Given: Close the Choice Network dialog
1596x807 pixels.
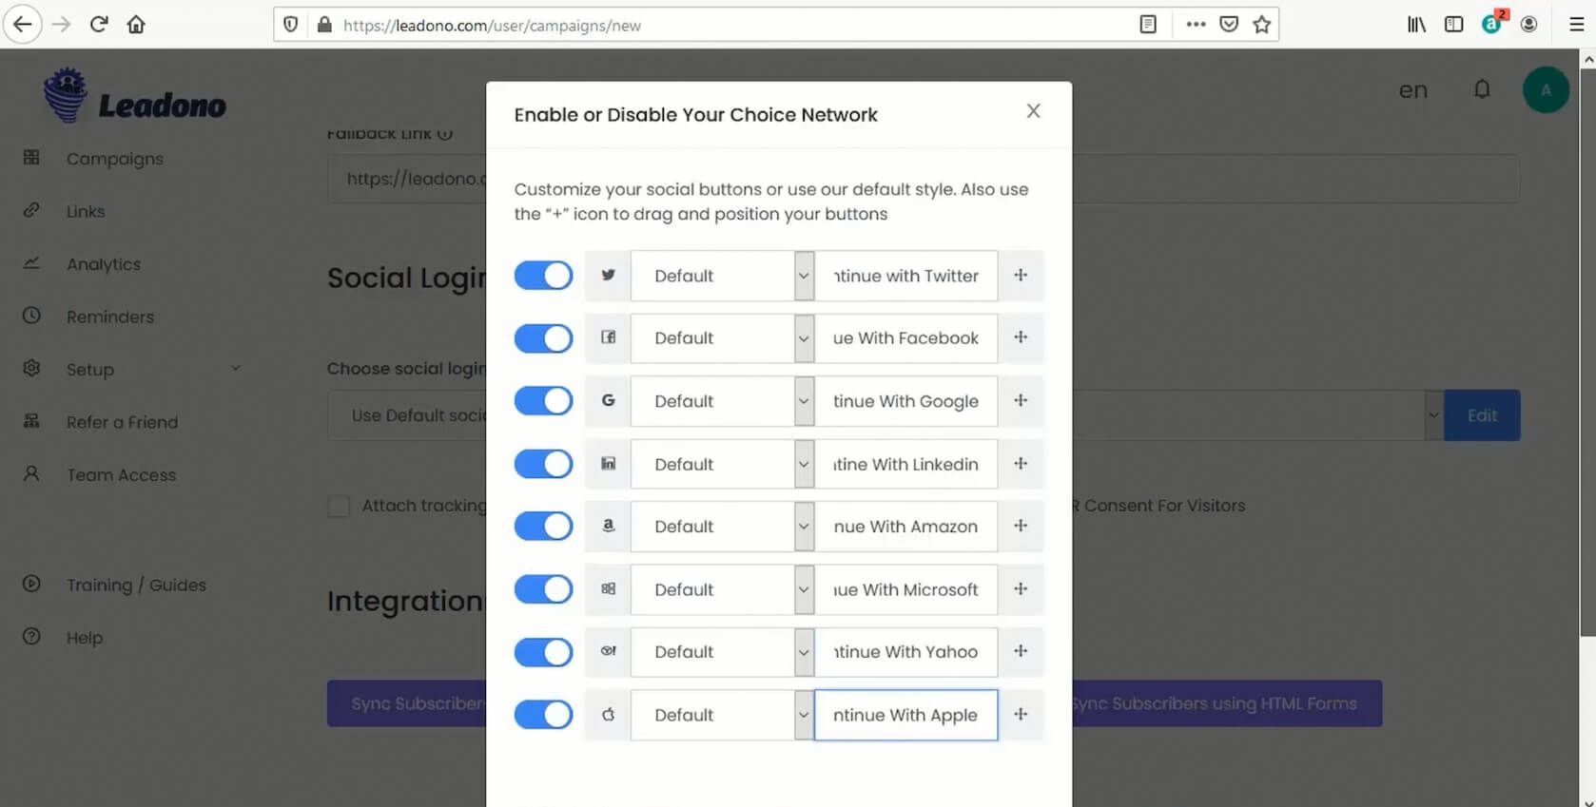Looking at the screenshot, I should (x=1034, y=111).
